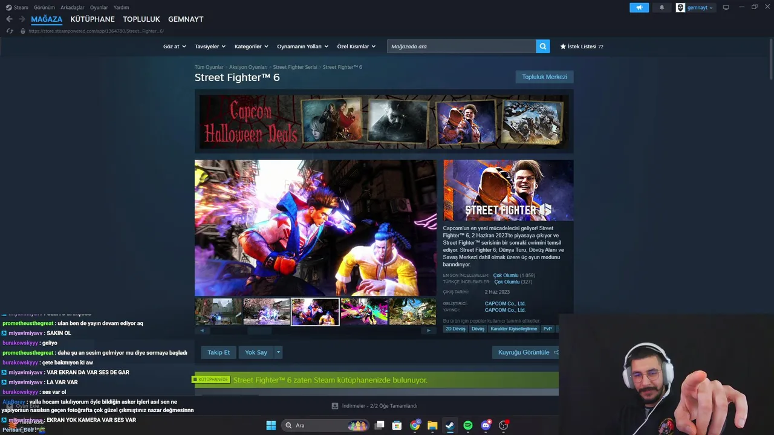Click Tüm Oyunlar breadcrumb link
Viewport: 774px width, 435px height.
(x=209, y=67)
